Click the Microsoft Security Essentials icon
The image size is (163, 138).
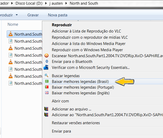[x=46, y=67]
